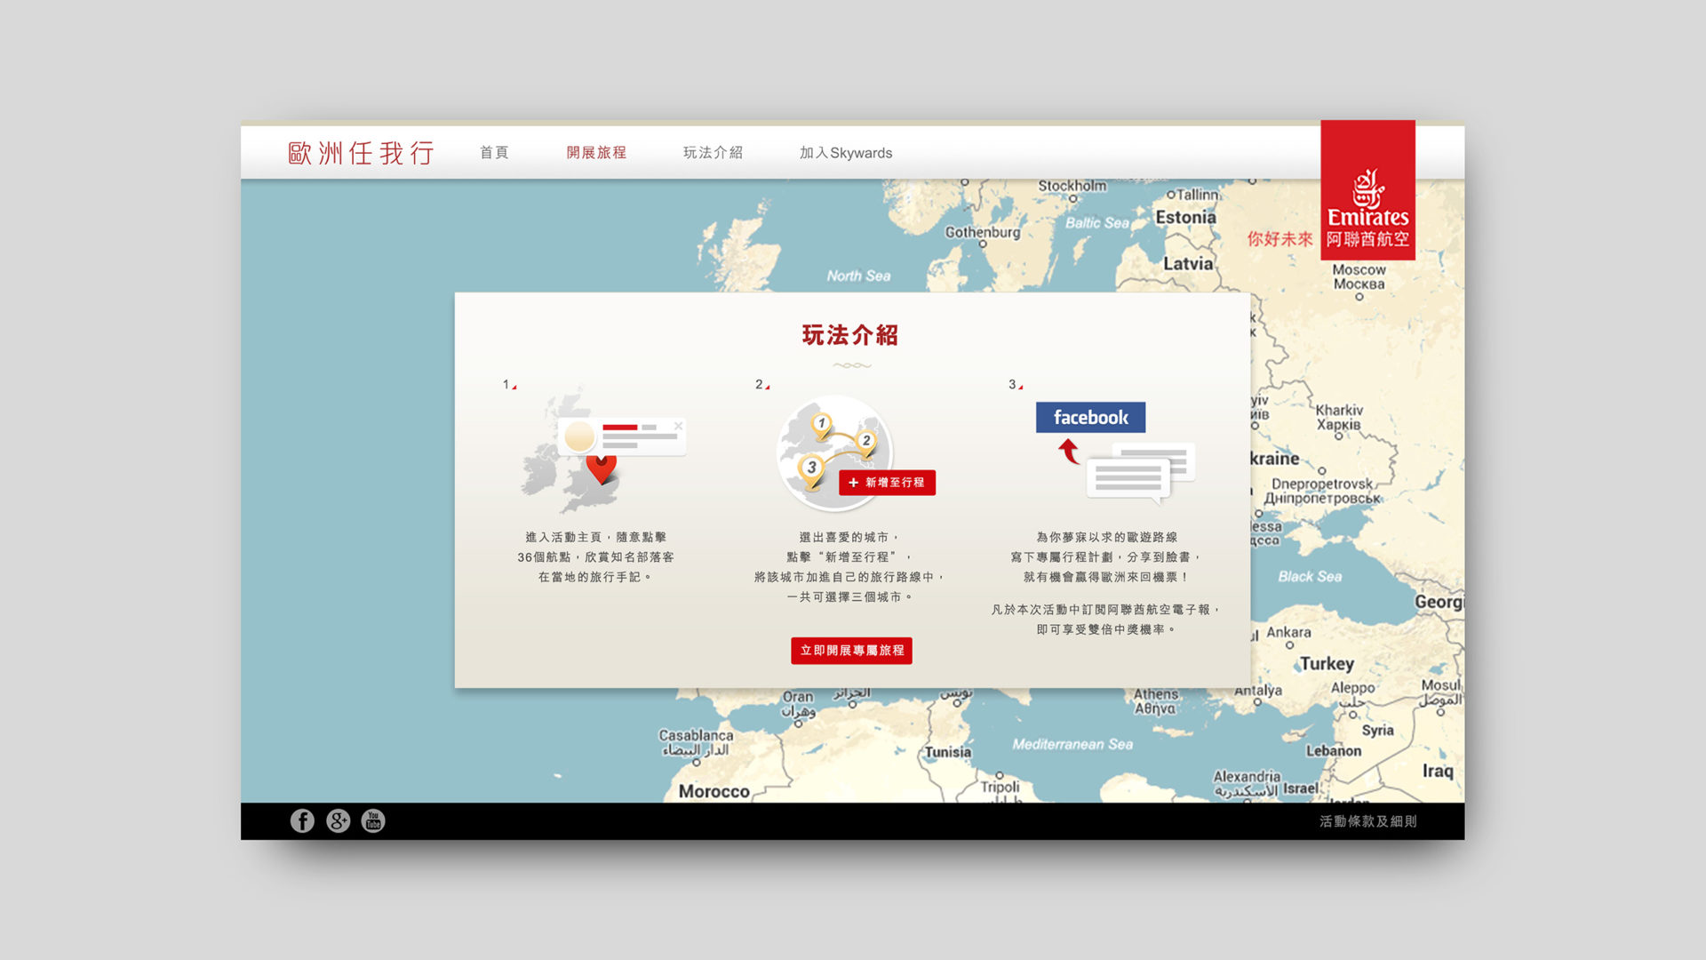Click the Estonia label on the map

1185,218
